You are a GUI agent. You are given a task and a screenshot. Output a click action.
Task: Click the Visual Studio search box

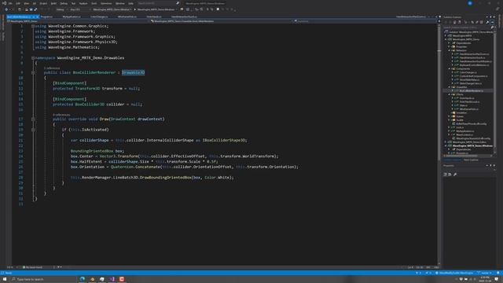point(158,3)
